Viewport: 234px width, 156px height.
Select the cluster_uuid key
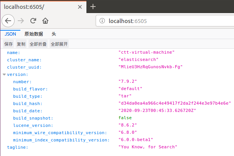tap(24, 67)
